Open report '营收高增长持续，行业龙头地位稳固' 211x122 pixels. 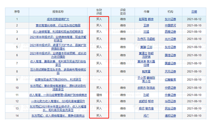coord(58,25)
